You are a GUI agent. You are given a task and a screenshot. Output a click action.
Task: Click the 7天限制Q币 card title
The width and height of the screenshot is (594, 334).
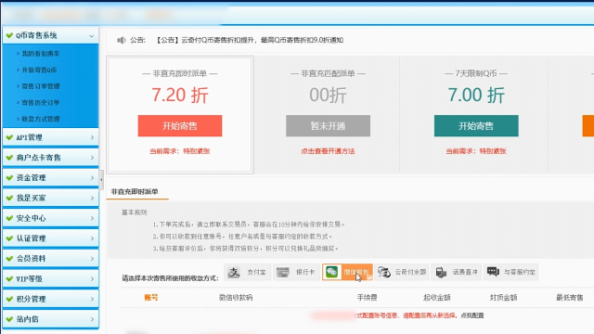[x=476, y=73]
